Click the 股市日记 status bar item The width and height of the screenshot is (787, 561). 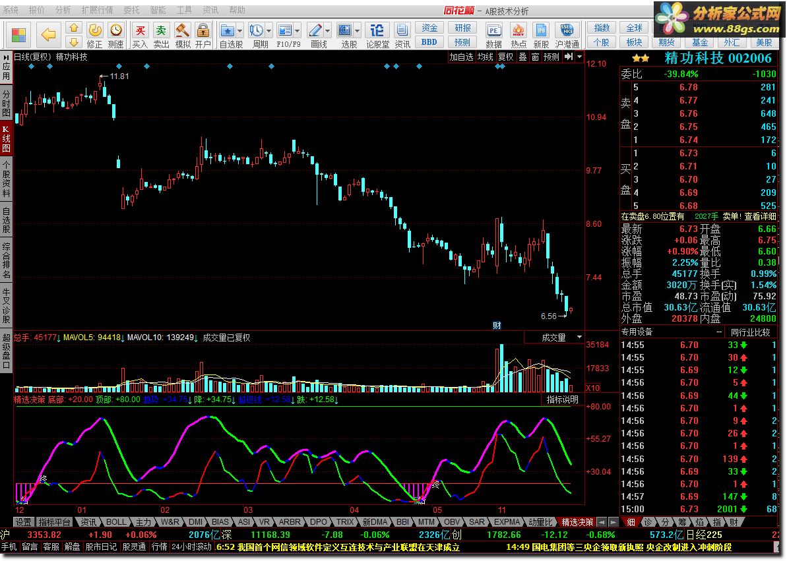click(x=102, y=546)
